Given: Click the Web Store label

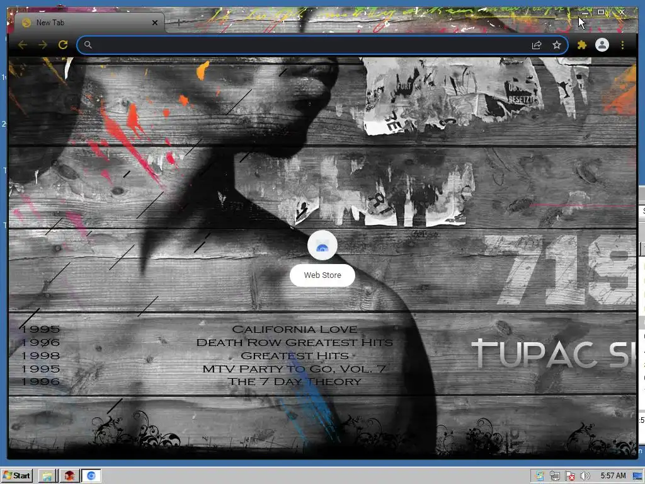Looking at the screenshot, I should [322, 275].
